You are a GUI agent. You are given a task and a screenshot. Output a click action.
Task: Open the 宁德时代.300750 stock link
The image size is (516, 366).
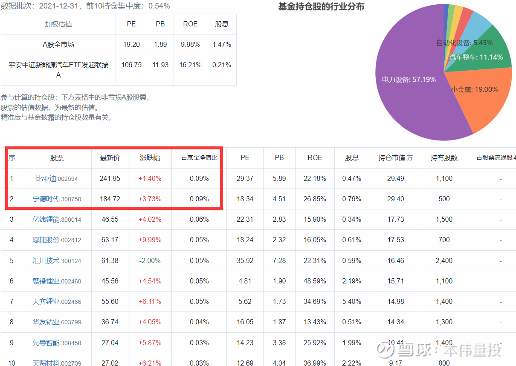point(57,199)
